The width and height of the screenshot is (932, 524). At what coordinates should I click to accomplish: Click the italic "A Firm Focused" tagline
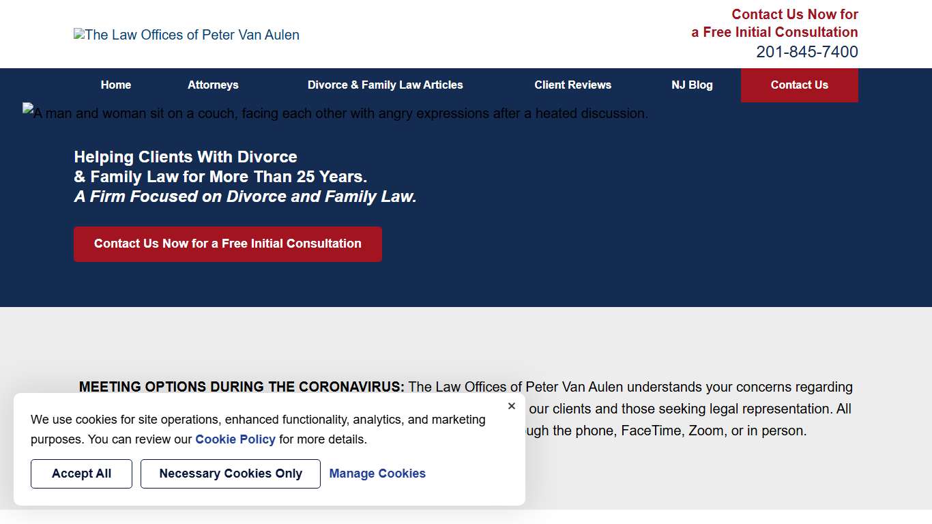point(245,196)
